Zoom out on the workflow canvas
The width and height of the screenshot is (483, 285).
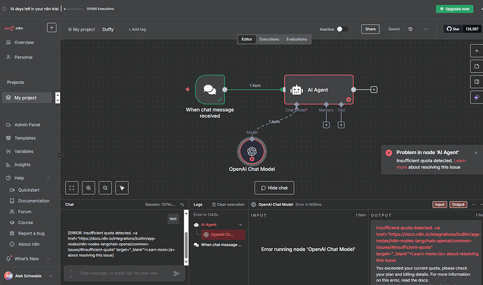[105, 188]
